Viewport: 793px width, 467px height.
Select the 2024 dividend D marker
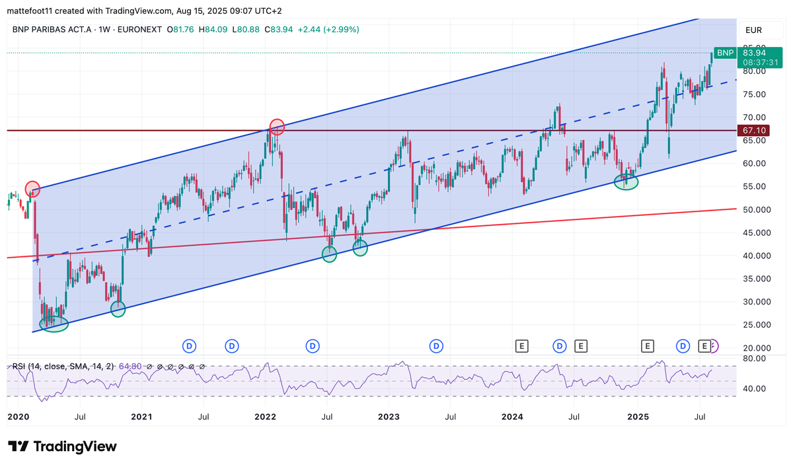560,345
